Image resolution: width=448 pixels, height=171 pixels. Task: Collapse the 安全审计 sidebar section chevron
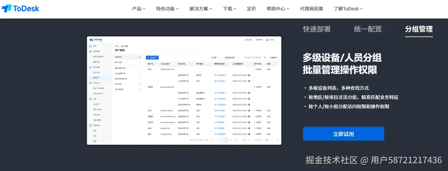(109, 83)
